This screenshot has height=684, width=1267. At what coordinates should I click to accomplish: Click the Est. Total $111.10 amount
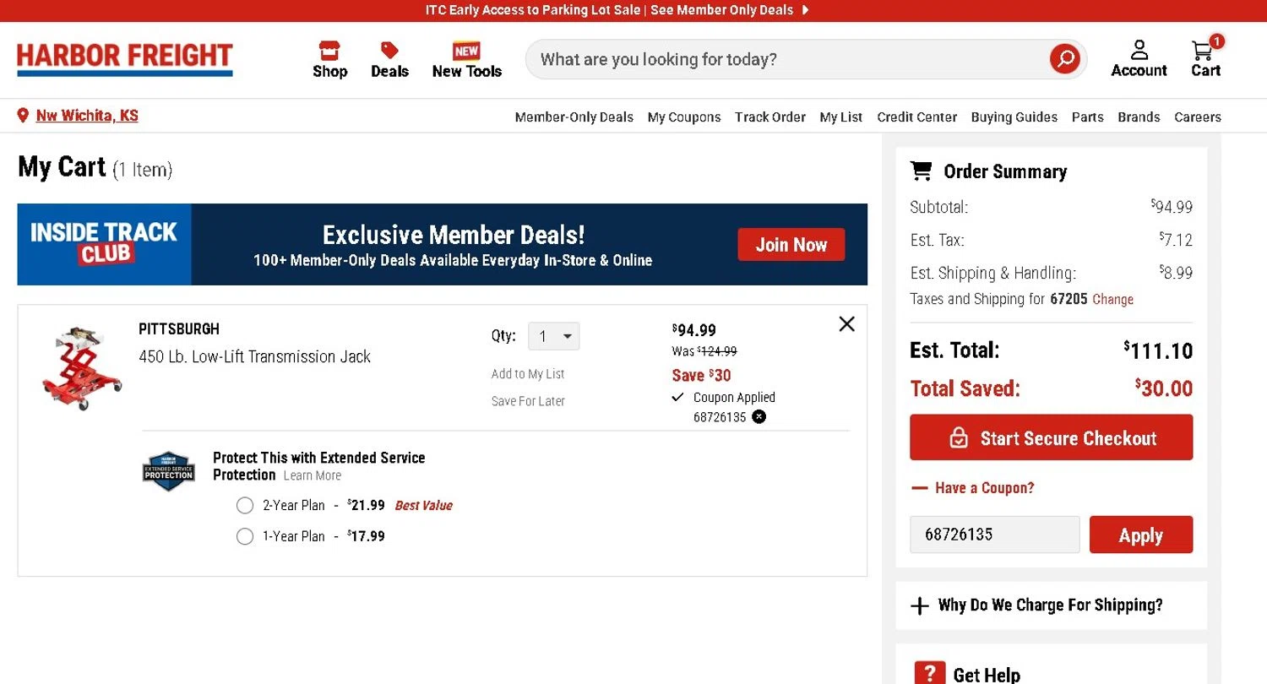click(1158, 350)
